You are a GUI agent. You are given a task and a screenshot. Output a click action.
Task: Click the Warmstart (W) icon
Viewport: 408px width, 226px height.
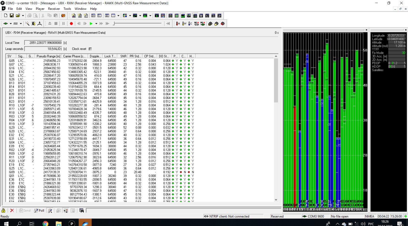click(184, 23)
